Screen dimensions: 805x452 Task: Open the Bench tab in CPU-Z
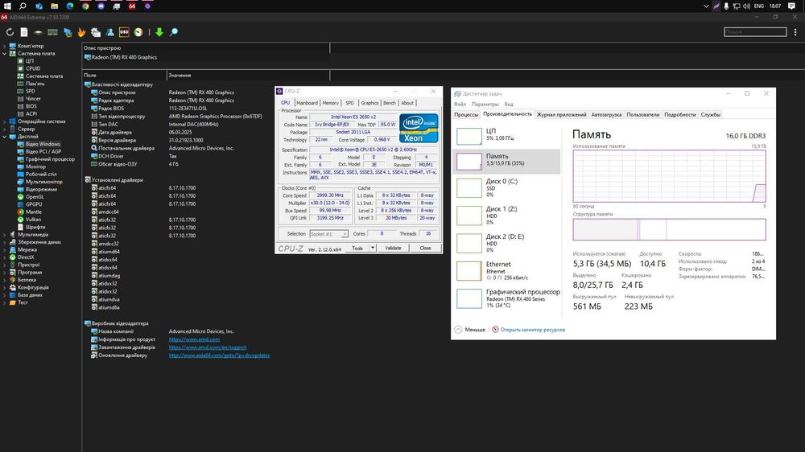390,103
